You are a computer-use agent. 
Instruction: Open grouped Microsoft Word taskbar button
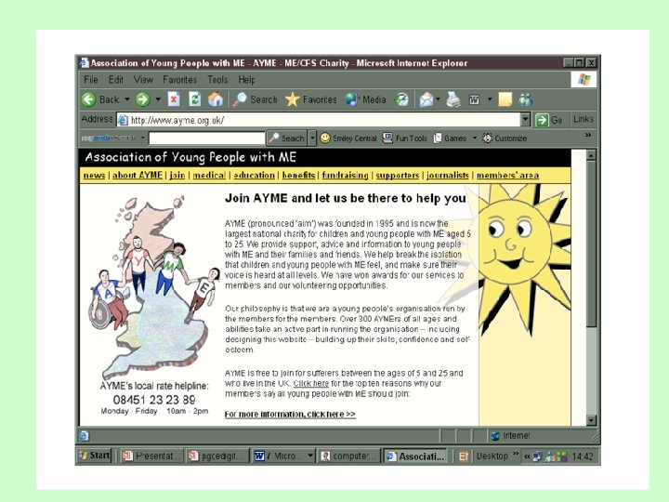click(283, 456)
